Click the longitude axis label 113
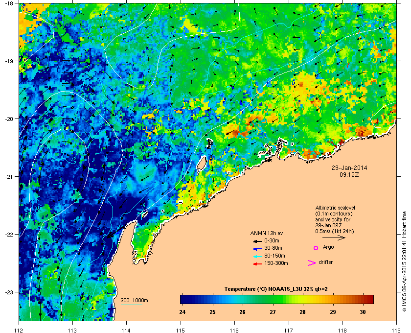 (72, 330)
